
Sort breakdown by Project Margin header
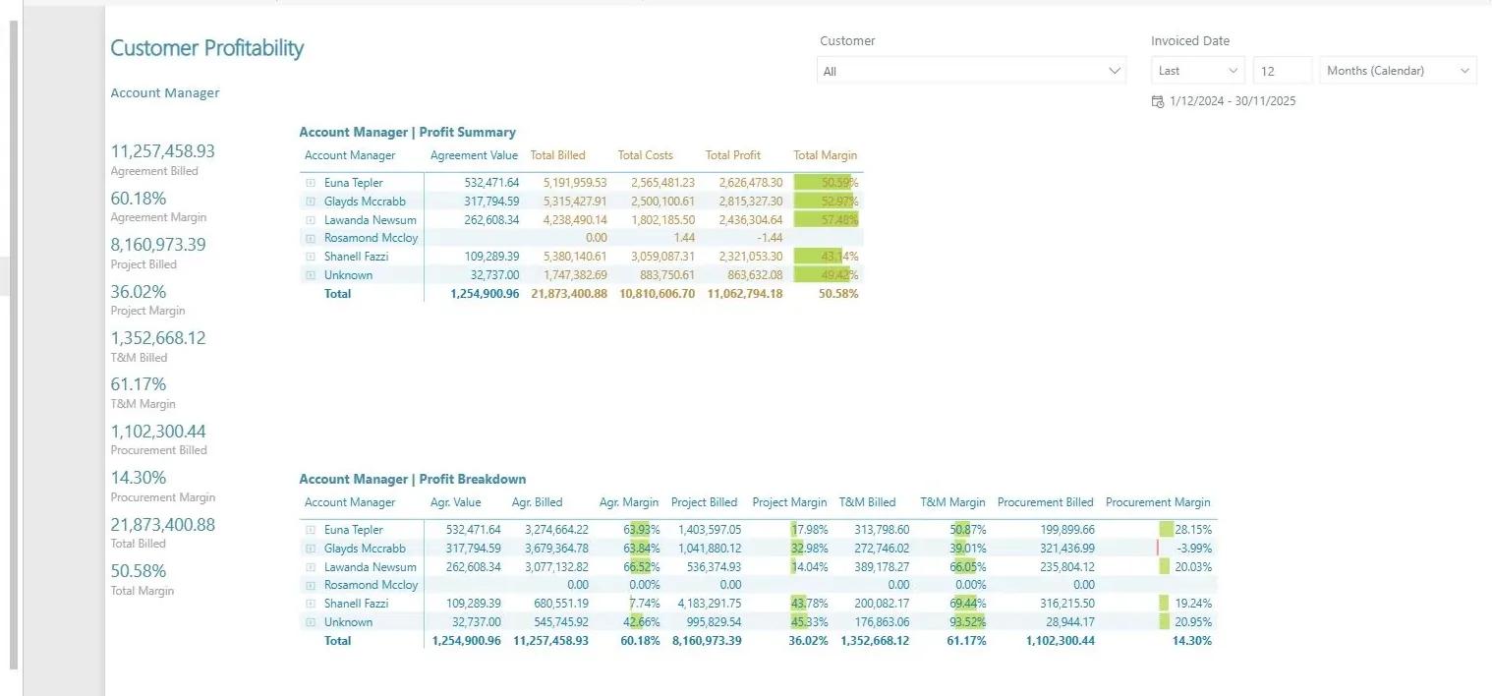click(789, 502)
